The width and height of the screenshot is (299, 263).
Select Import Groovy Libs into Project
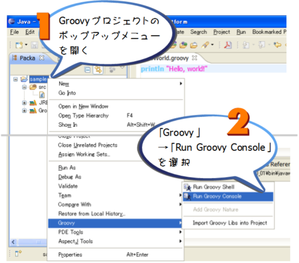228,223
